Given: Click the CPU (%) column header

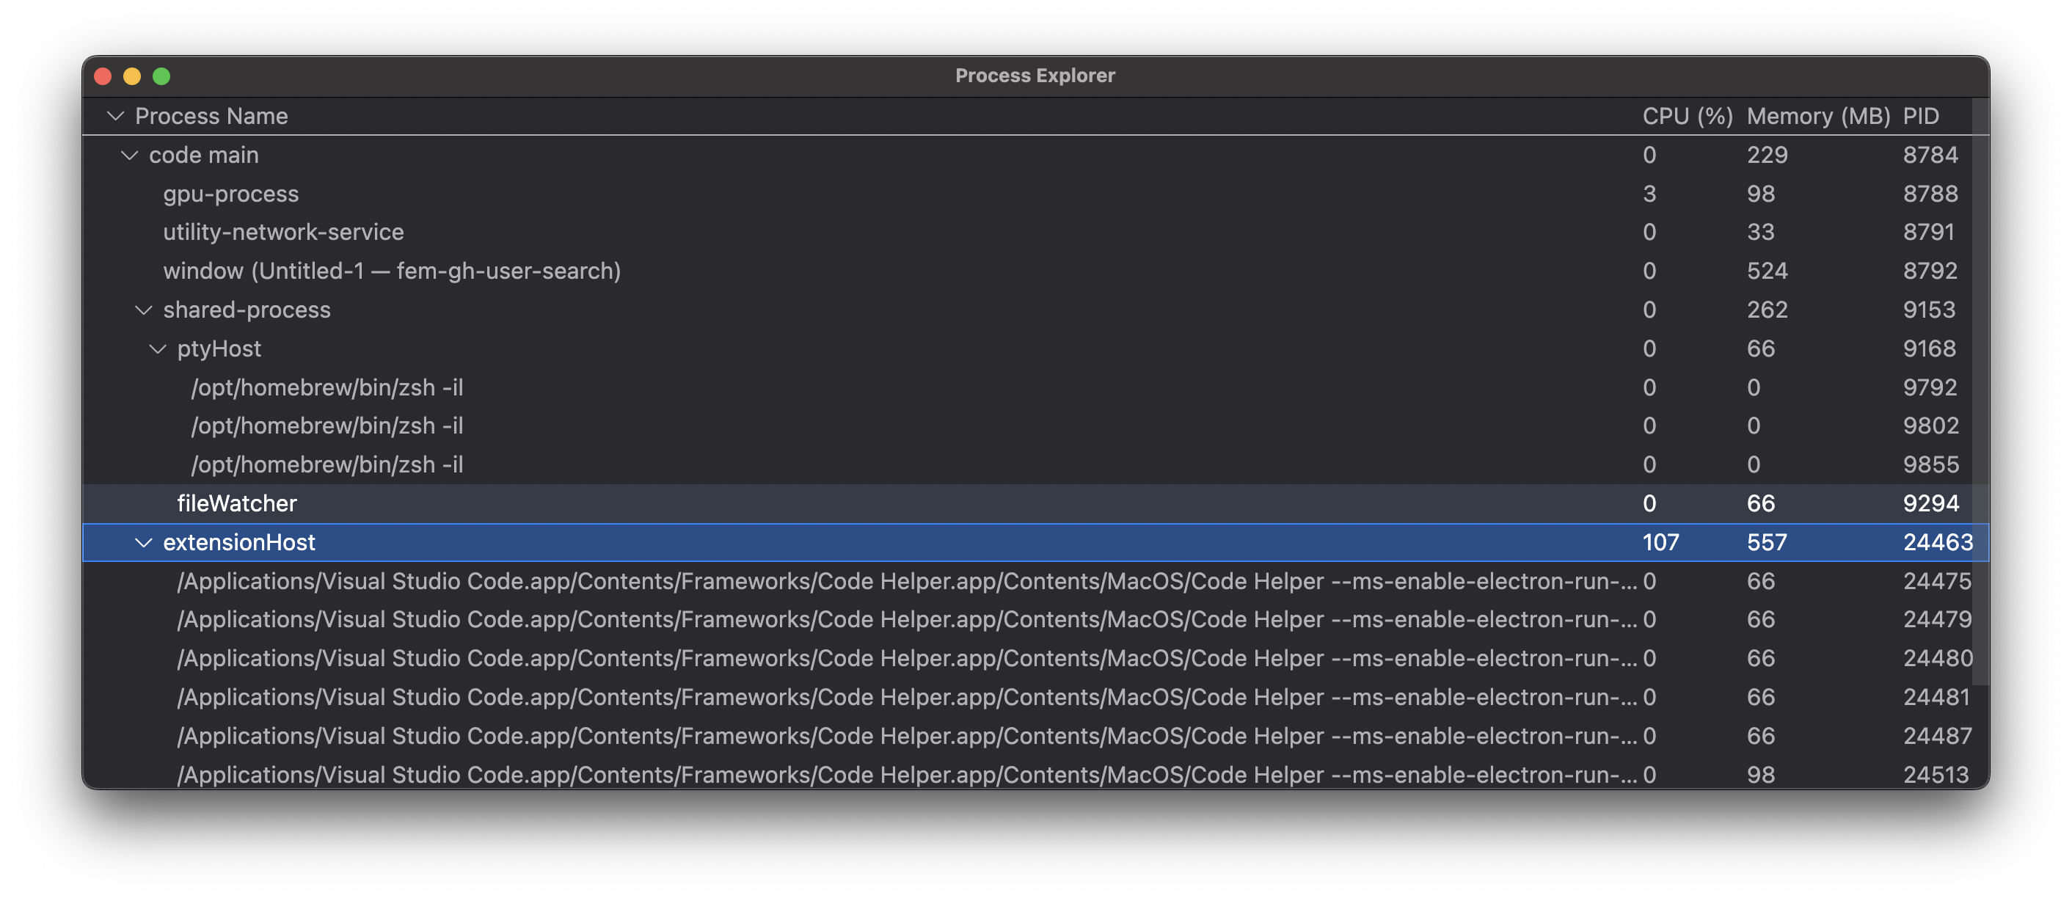Looking at the screenshot, I should point(1687,117).
